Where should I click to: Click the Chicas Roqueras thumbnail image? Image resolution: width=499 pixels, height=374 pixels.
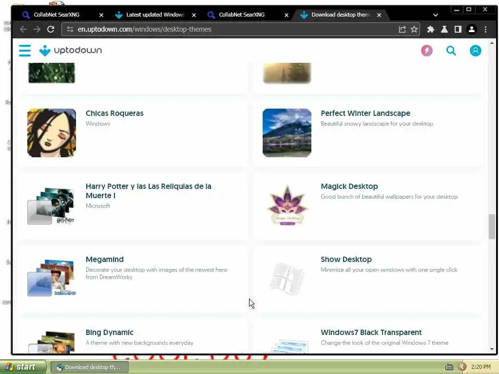[52, 133]
